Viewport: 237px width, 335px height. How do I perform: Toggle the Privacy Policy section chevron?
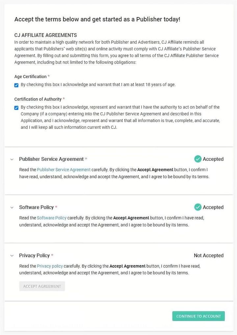(x=12, y=256)
